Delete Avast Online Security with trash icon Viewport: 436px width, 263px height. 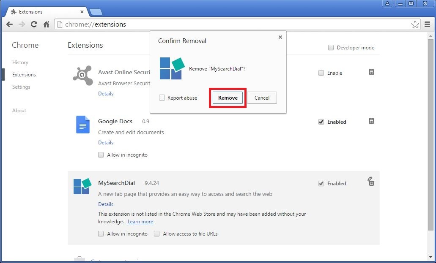pos(371,72)
